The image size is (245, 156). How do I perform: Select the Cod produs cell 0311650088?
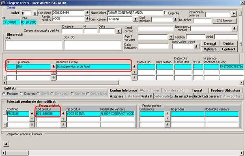point(48,114)
